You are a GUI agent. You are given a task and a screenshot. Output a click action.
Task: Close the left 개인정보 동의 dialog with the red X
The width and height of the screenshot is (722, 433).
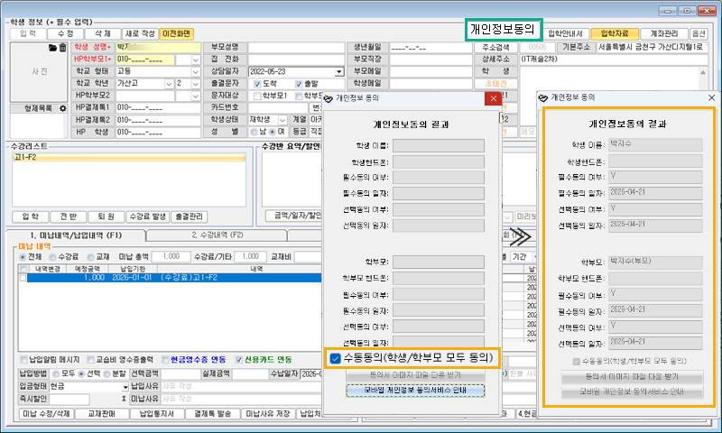coord(490,97)
